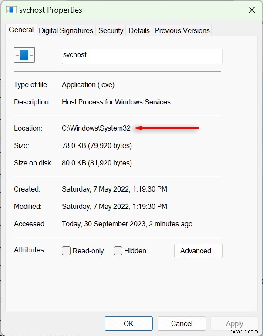Click the 'Location:' label
This screenshot has width=263, height=336.
pos(28,128)
